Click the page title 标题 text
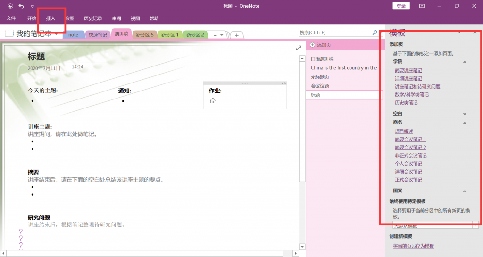 [36, 56]
